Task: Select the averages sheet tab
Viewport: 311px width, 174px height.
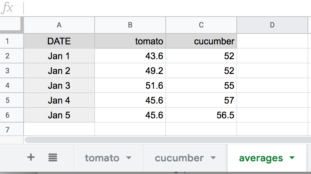Action: (261, 158)
